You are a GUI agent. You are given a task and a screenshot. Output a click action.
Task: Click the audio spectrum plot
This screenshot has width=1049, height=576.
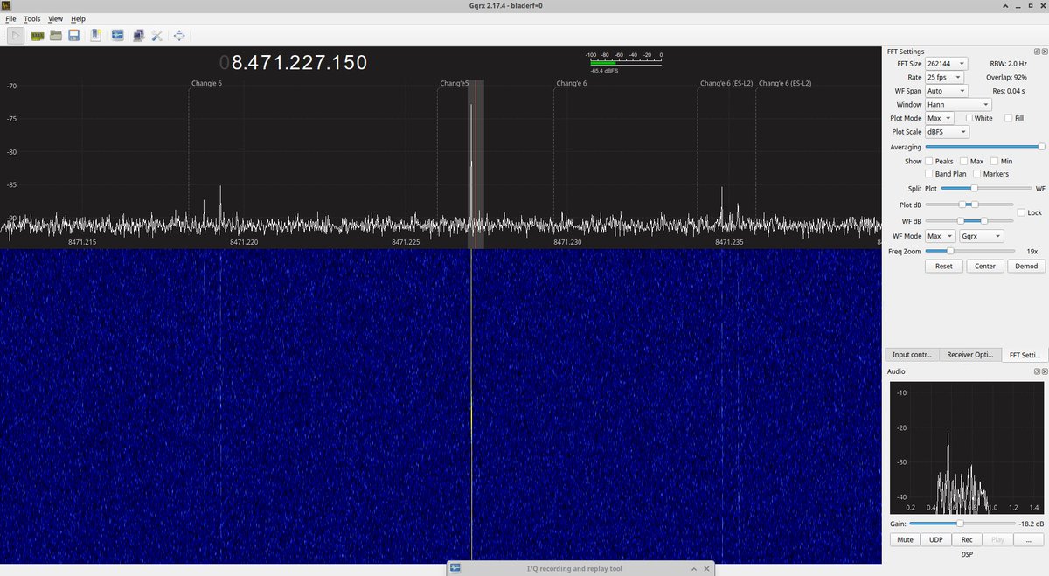[x=967, y=448]
